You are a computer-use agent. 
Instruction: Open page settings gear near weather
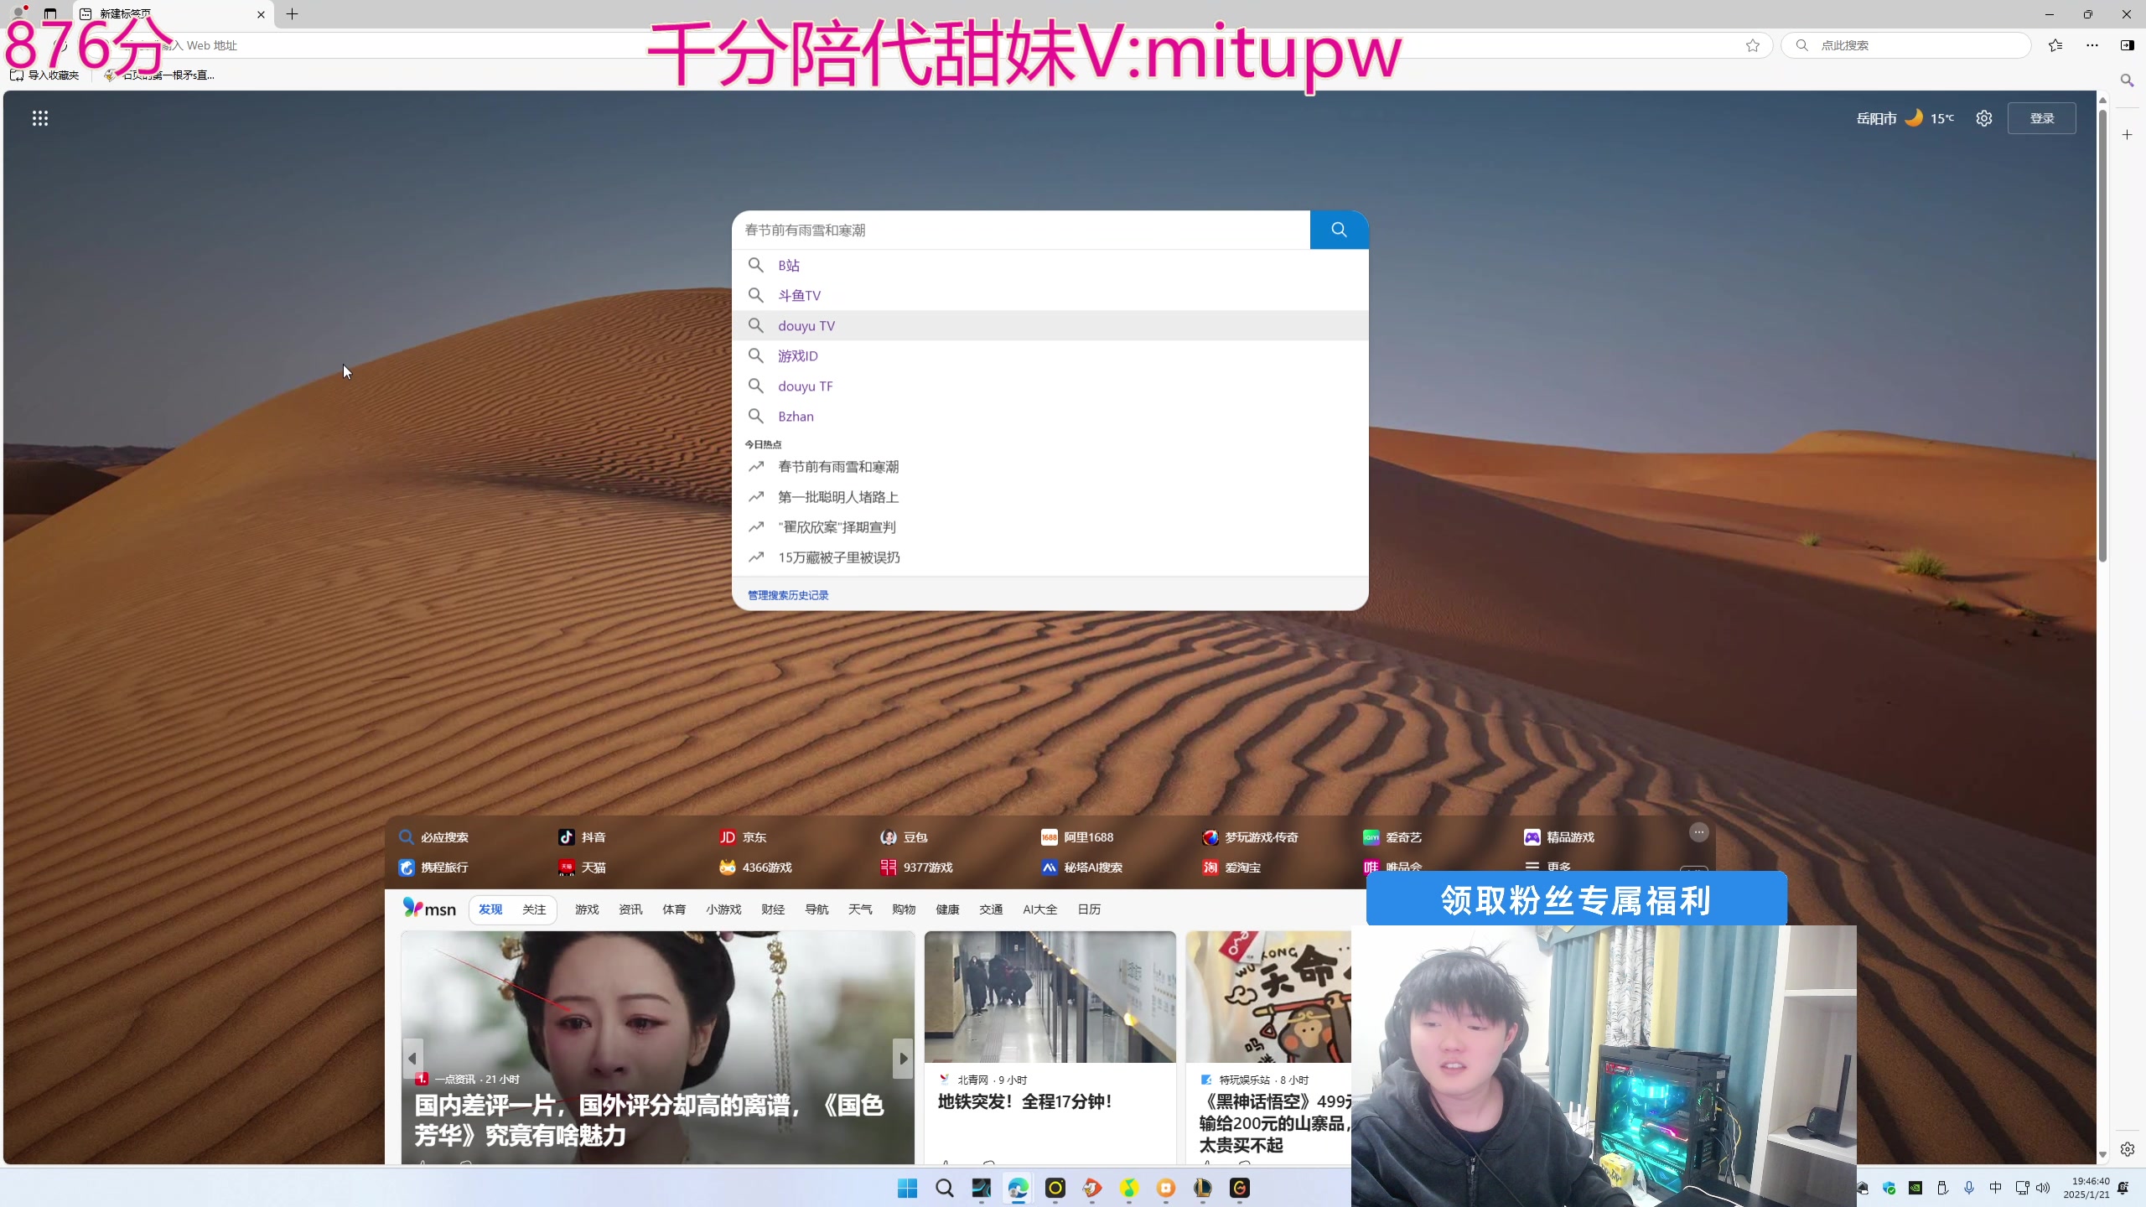coord(1983,118)
